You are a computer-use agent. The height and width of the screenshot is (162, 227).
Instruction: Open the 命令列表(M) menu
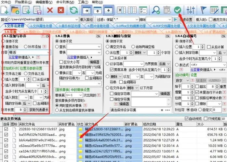[x=65, y=2]
